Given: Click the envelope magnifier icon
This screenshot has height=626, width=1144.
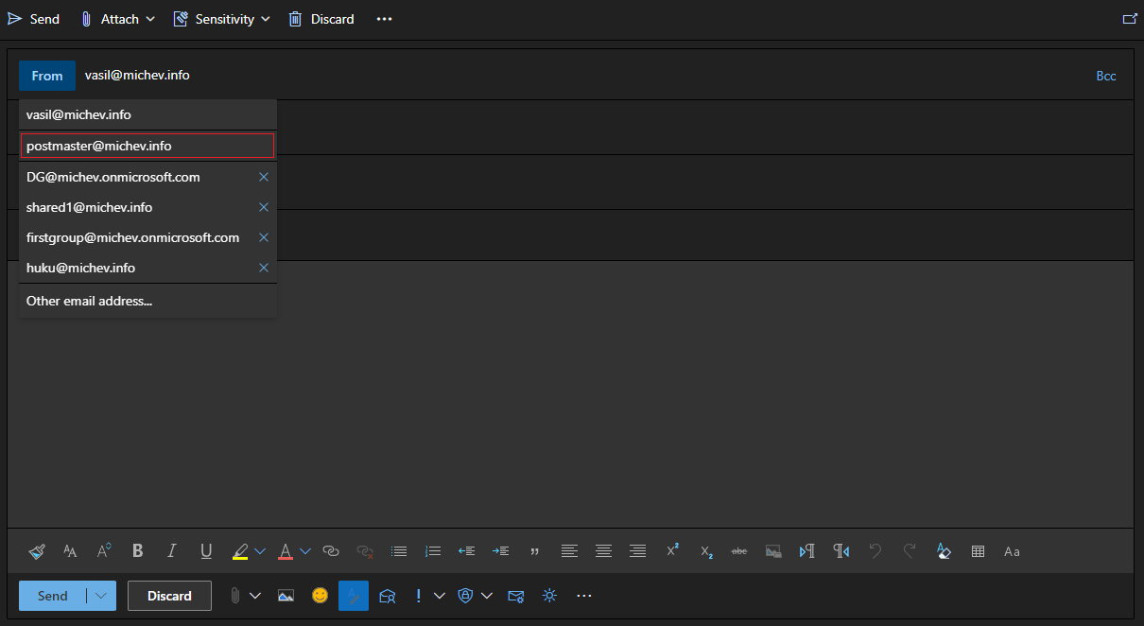Looking at the screenshot, I should pos(387,596).
